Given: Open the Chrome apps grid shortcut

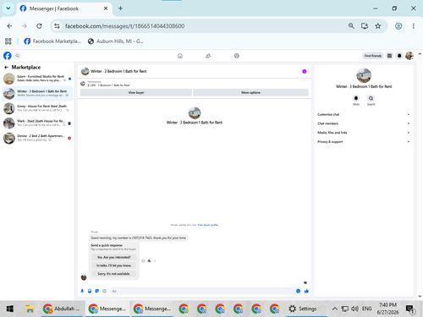Looking at the screenshot, I should [8, 41].
